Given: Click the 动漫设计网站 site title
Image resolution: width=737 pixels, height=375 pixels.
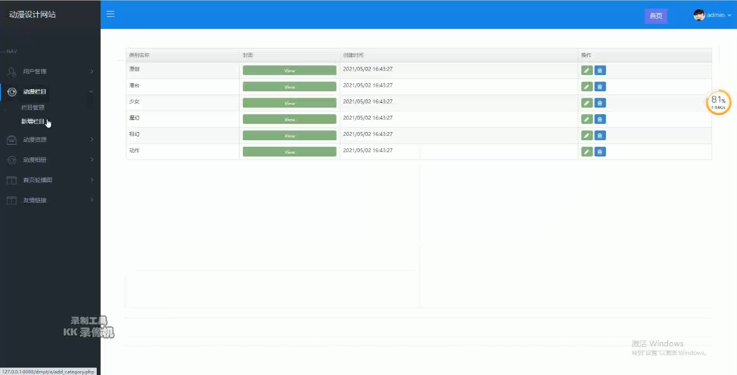Looking at the screenshot, I should tap(33, 15).
